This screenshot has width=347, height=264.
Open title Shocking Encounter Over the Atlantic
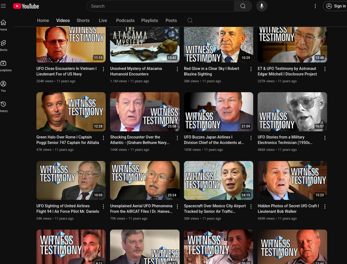click(140, 140)
